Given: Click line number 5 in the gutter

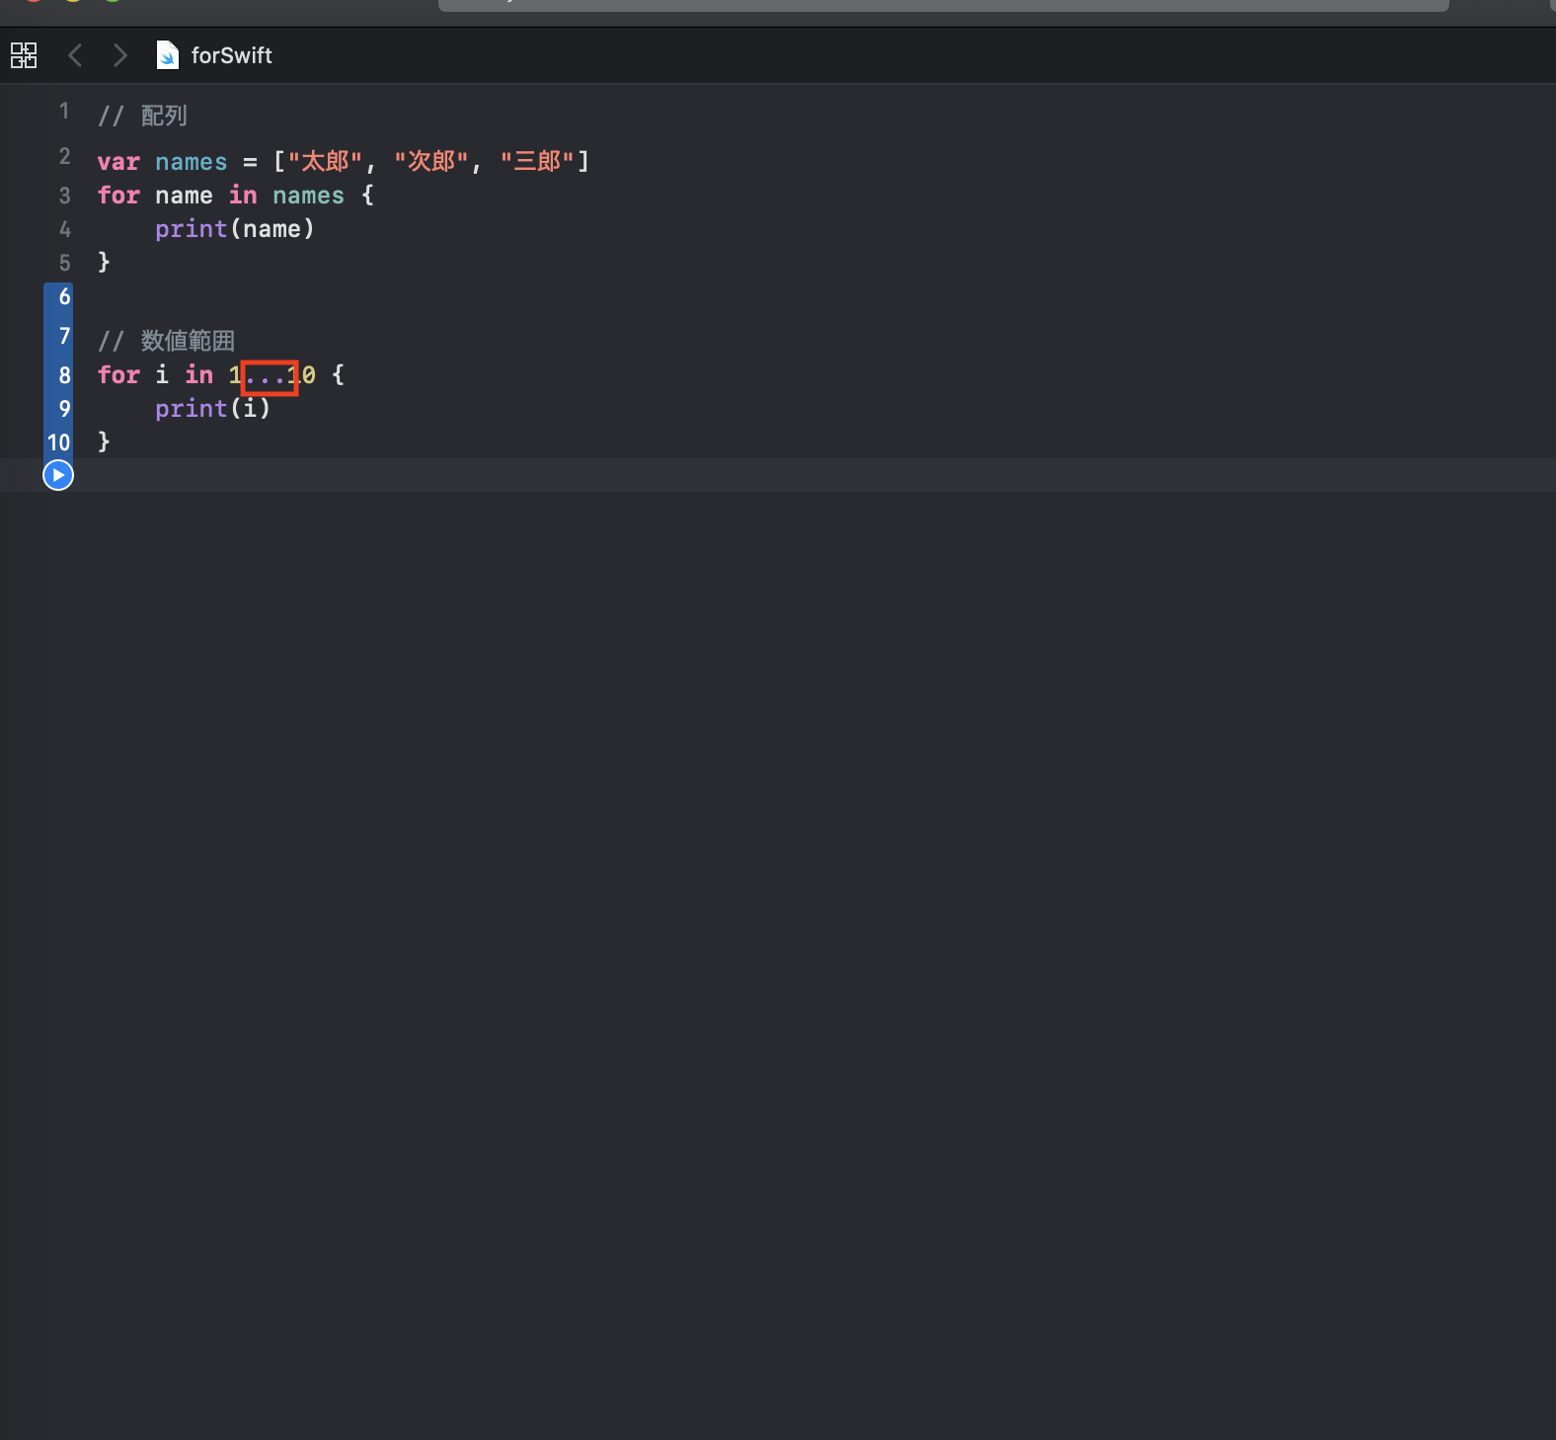Looking at the screenshot, I should point(64,263).
